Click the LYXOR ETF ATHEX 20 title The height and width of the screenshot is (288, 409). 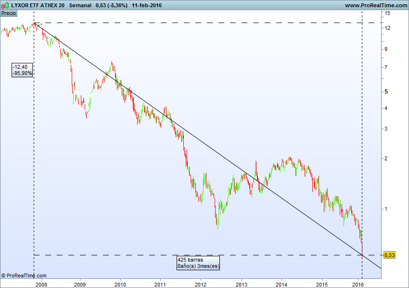38,5
